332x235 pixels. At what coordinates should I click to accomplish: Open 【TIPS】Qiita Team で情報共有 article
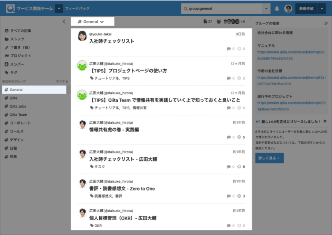coord(165,100)
